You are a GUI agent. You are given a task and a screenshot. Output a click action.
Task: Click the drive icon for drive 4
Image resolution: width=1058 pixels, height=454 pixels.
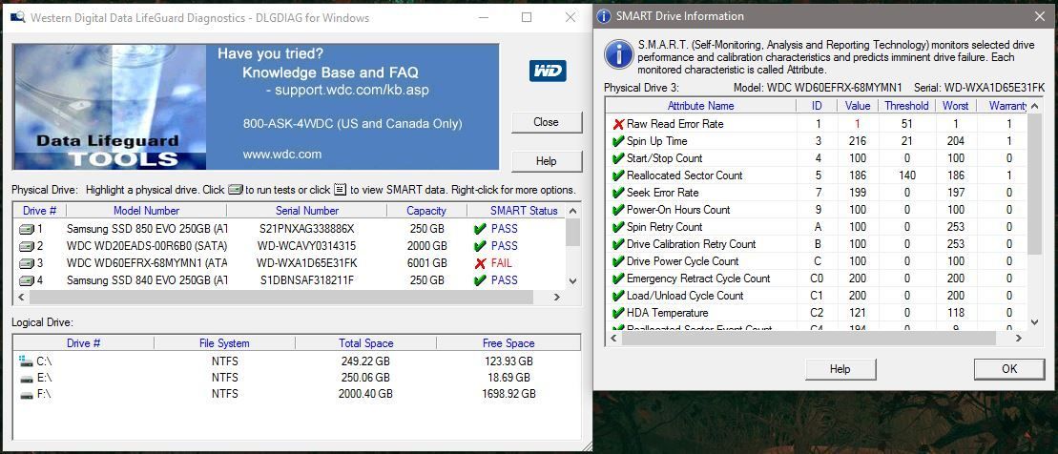[27, 280]
